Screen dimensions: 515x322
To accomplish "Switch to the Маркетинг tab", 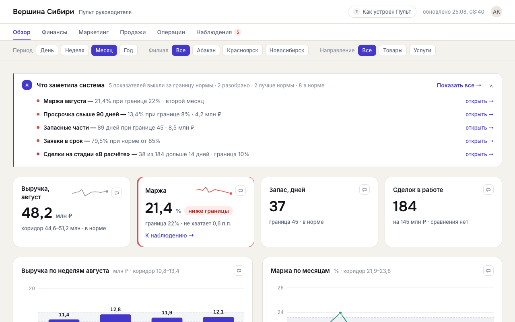I will coord(94,32).
